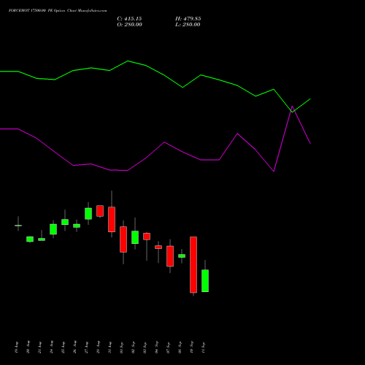
Task: Select the 04 Sep date label
Action: pos(157,347)
